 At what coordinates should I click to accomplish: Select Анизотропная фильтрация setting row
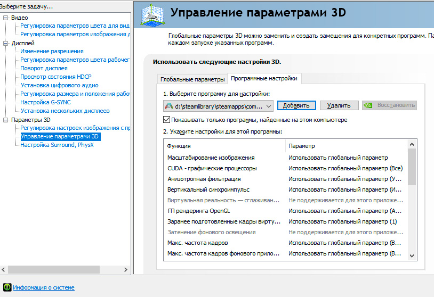click(285, 179)
